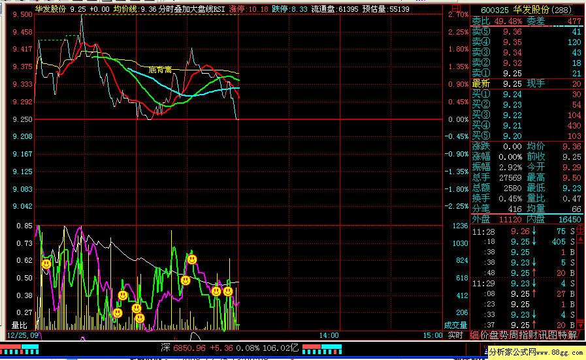Click the leftmost smiley marker in the indicator panel
This screenshot has width=586, height=360.
(x=46, y=264)
